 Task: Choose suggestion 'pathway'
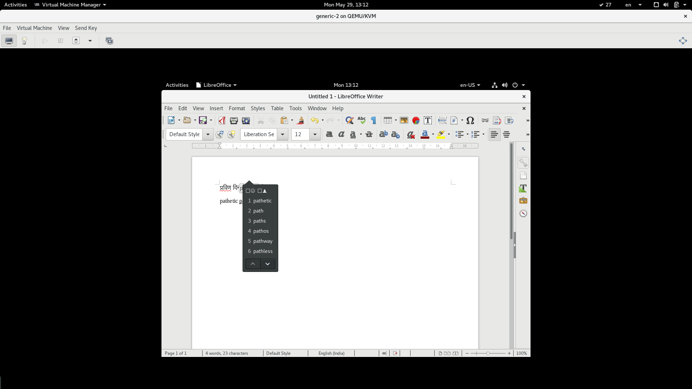tap(260, 241)
